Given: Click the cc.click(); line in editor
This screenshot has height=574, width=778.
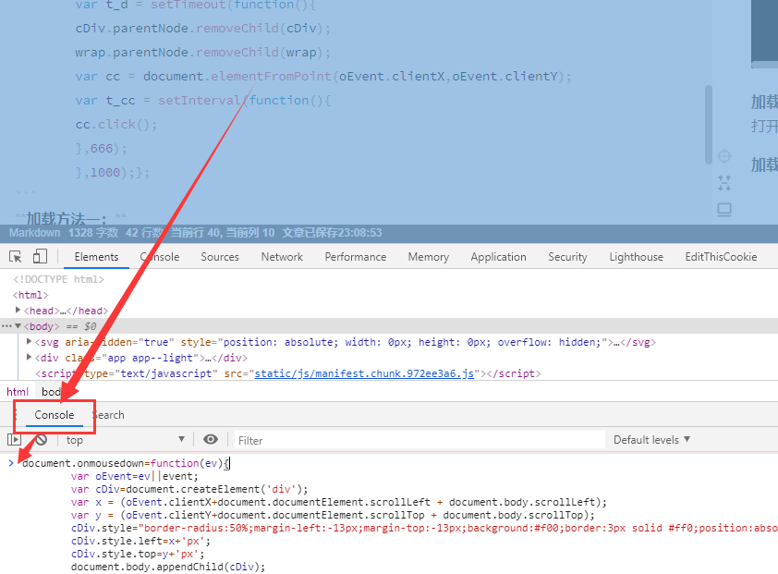Looking at the screenshot, I should pos(116,124).
